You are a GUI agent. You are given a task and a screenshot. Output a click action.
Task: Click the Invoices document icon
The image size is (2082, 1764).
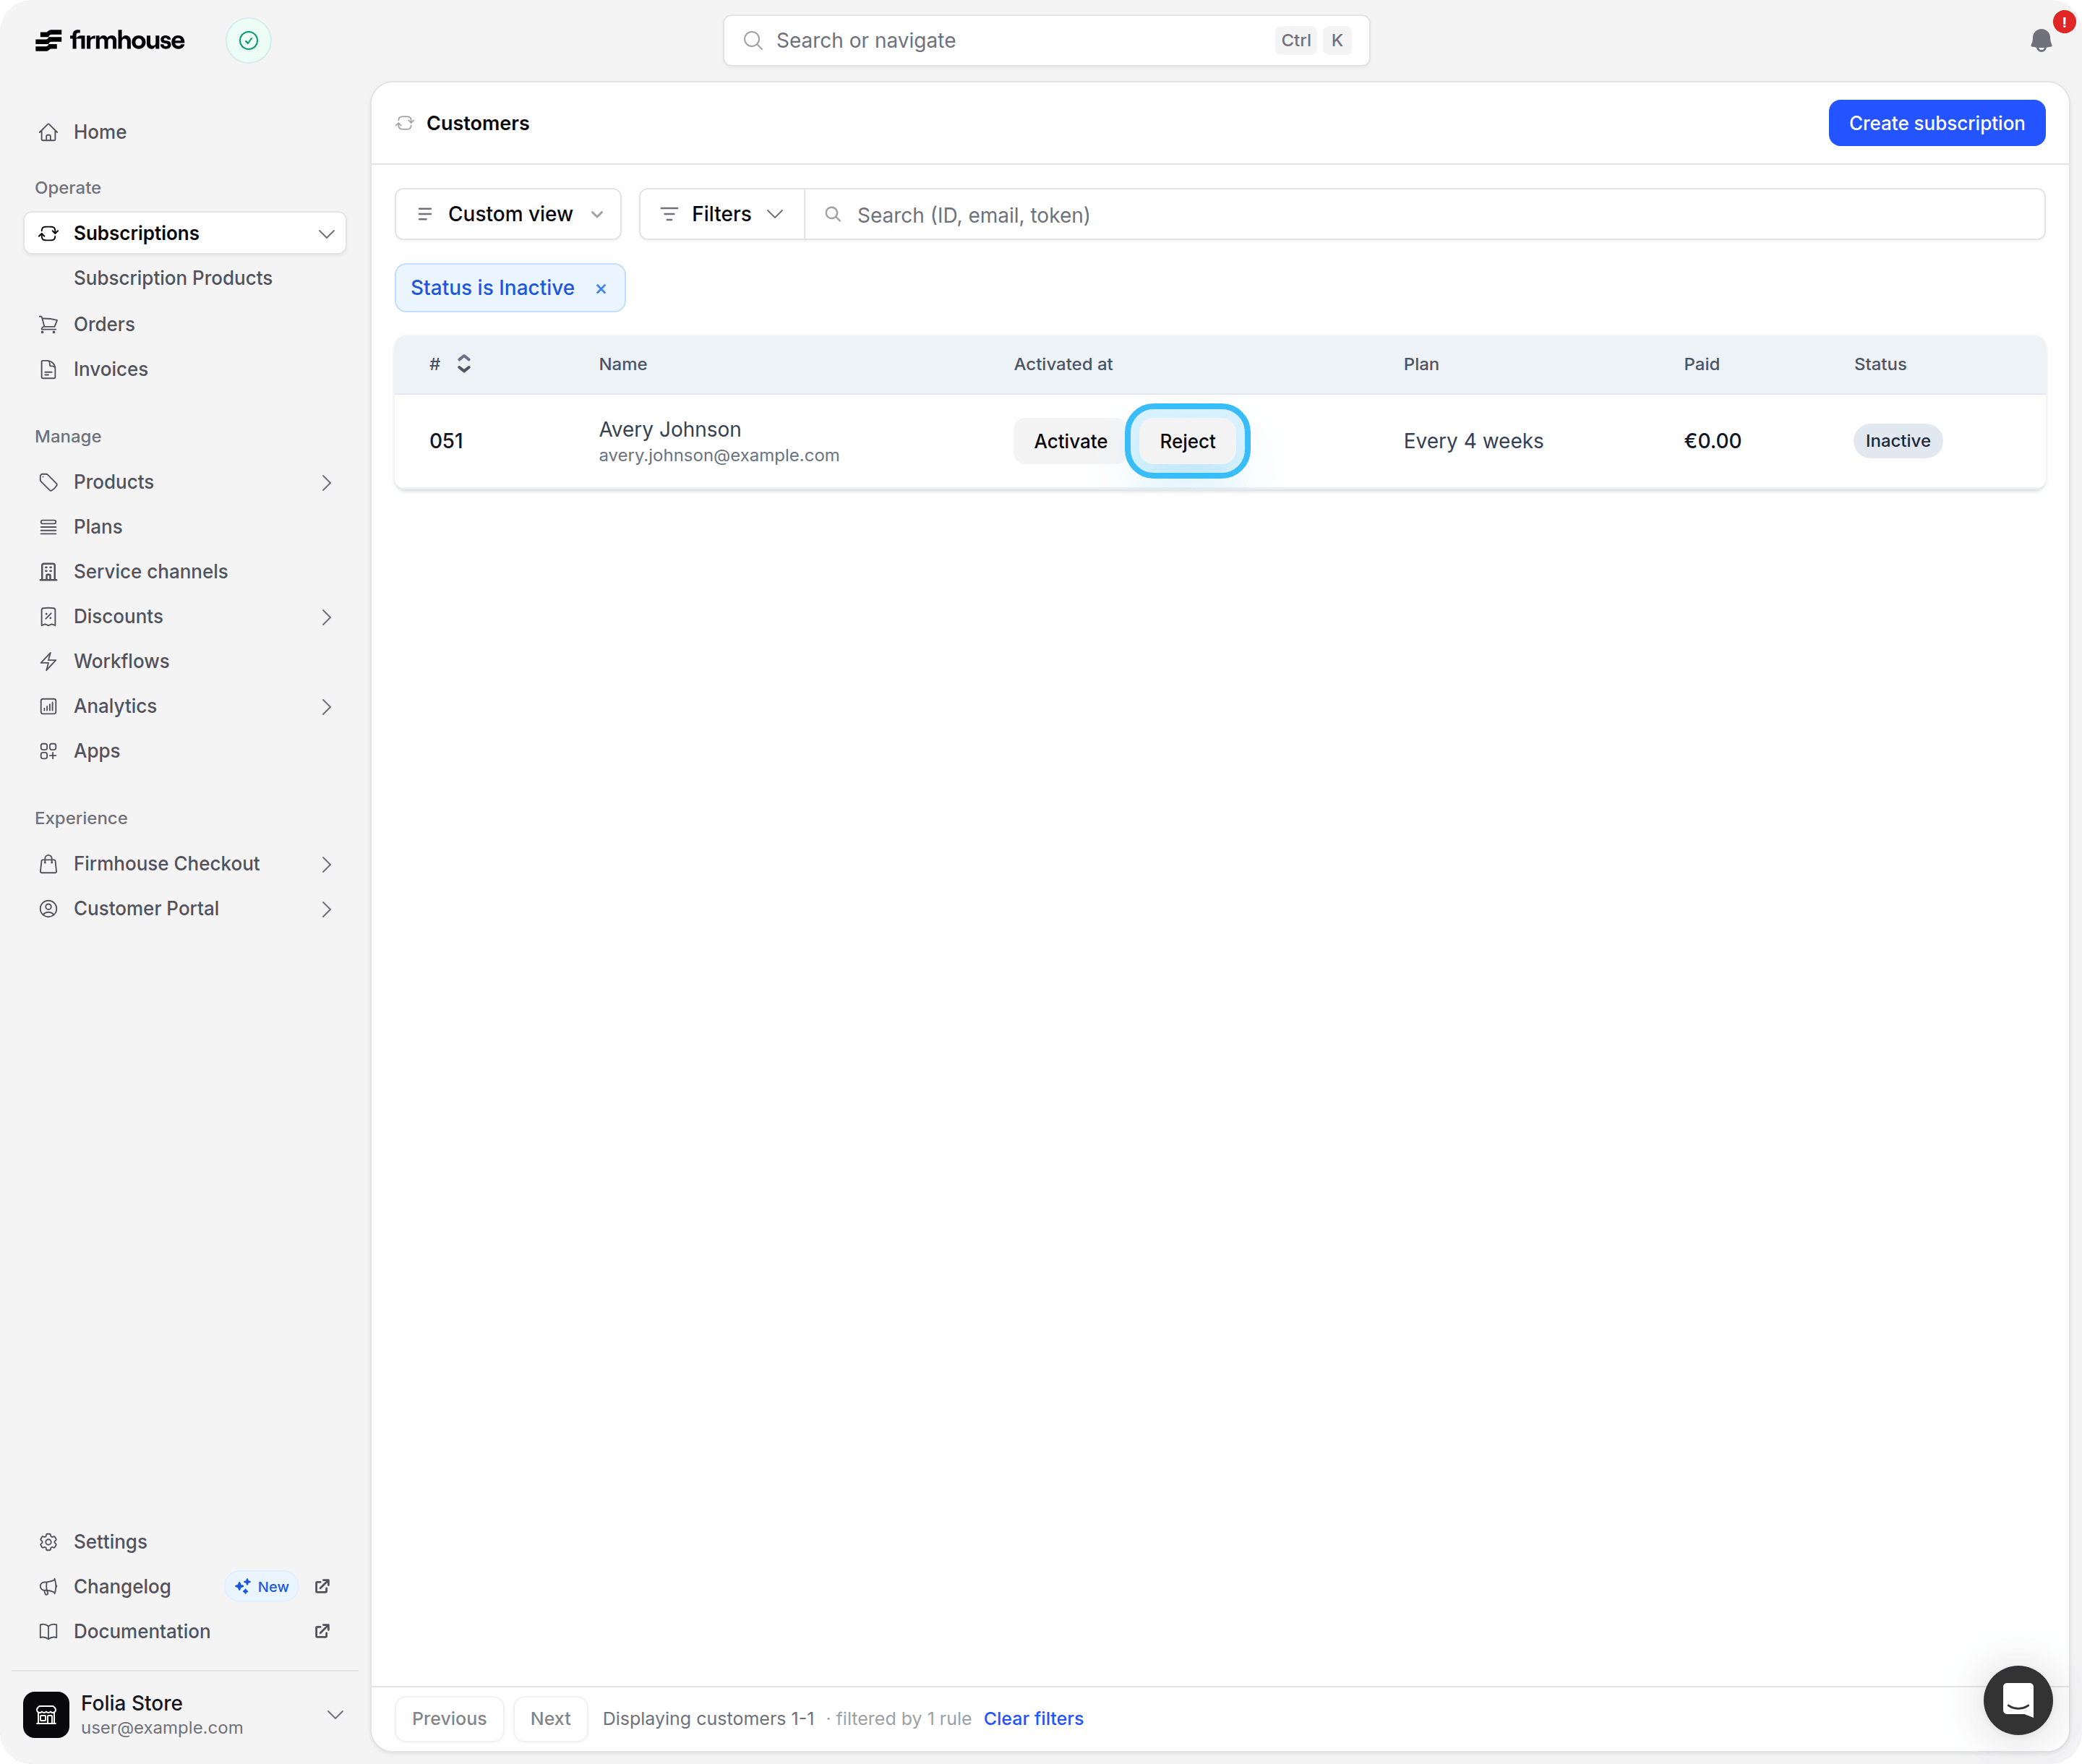48,369
